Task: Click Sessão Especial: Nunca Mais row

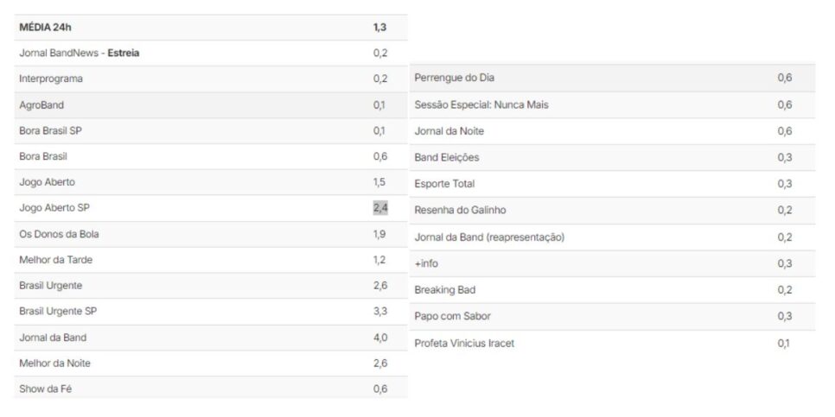Action: point(612,104)
